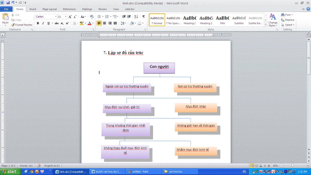This screenshot has width=311, height=175.
Task: Toggle italic formatting
Action: (43, 23)
